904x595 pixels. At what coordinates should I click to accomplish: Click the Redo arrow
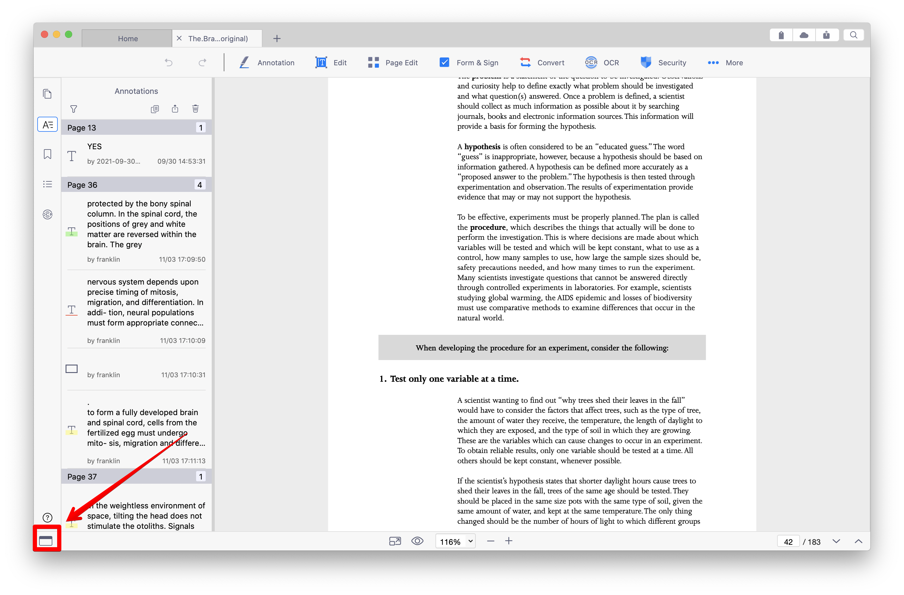202,63
